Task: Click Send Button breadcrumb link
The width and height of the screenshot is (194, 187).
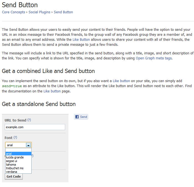Action: 63,12
